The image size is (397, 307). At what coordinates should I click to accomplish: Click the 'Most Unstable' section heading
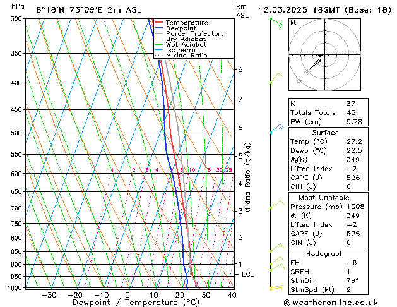click(324, 198)
